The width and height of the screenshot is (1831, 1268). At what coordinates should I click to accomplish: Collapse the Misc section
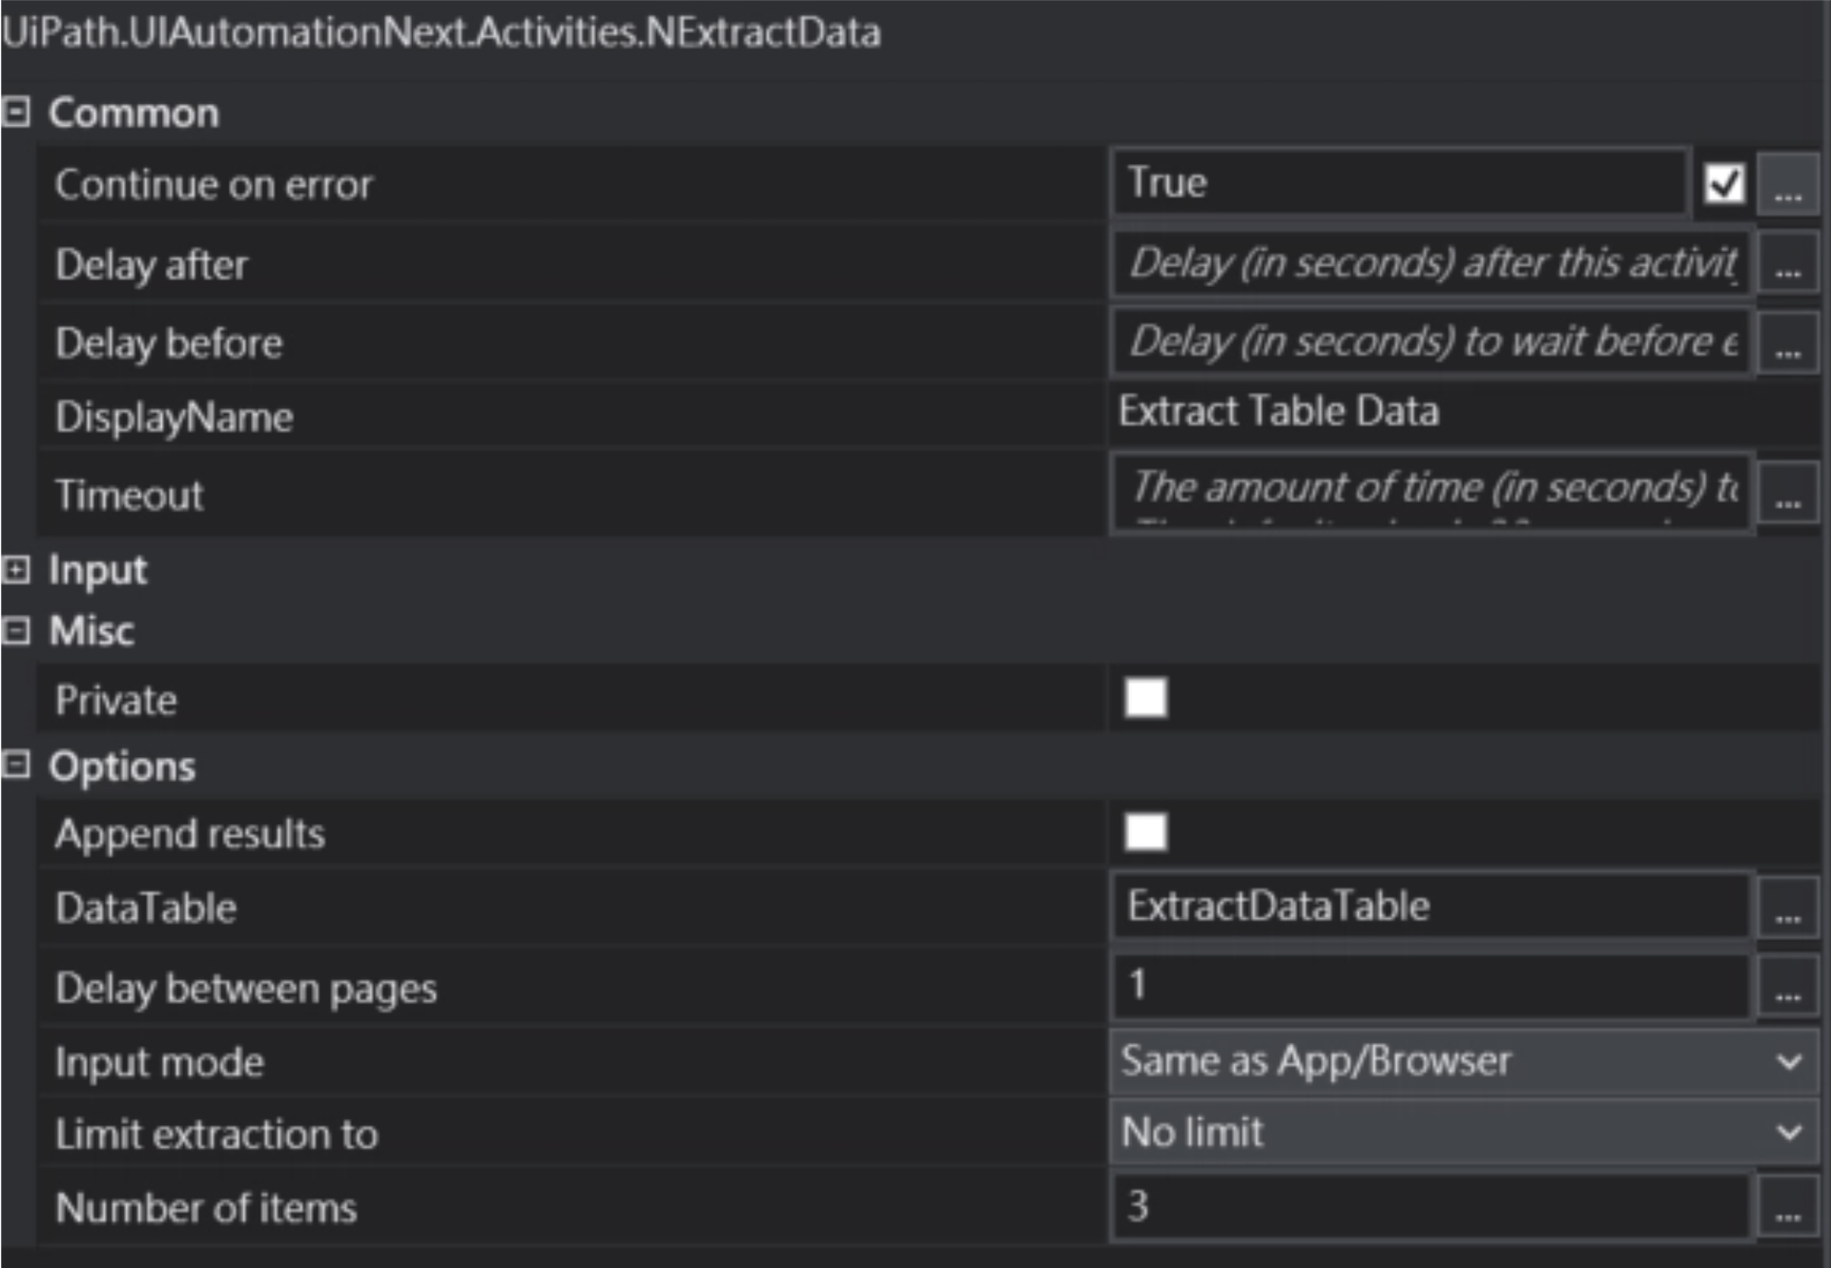16,630
